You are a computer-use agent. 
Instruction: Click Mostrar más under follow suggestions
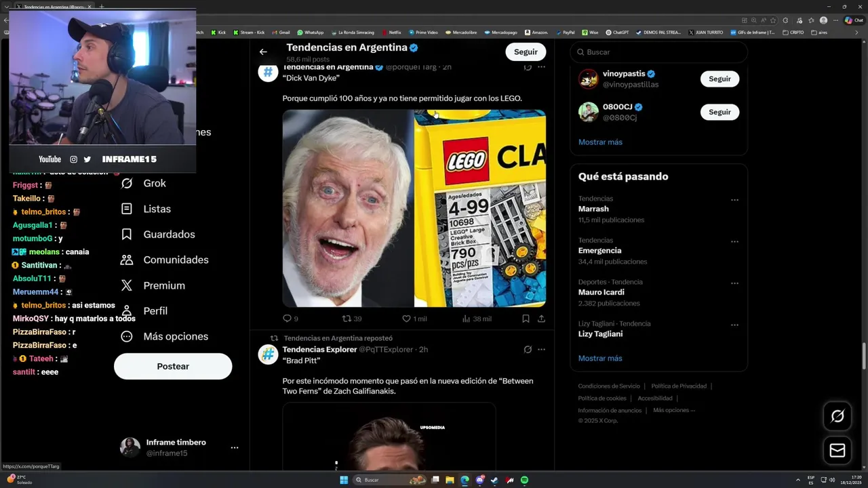(600, 142)
